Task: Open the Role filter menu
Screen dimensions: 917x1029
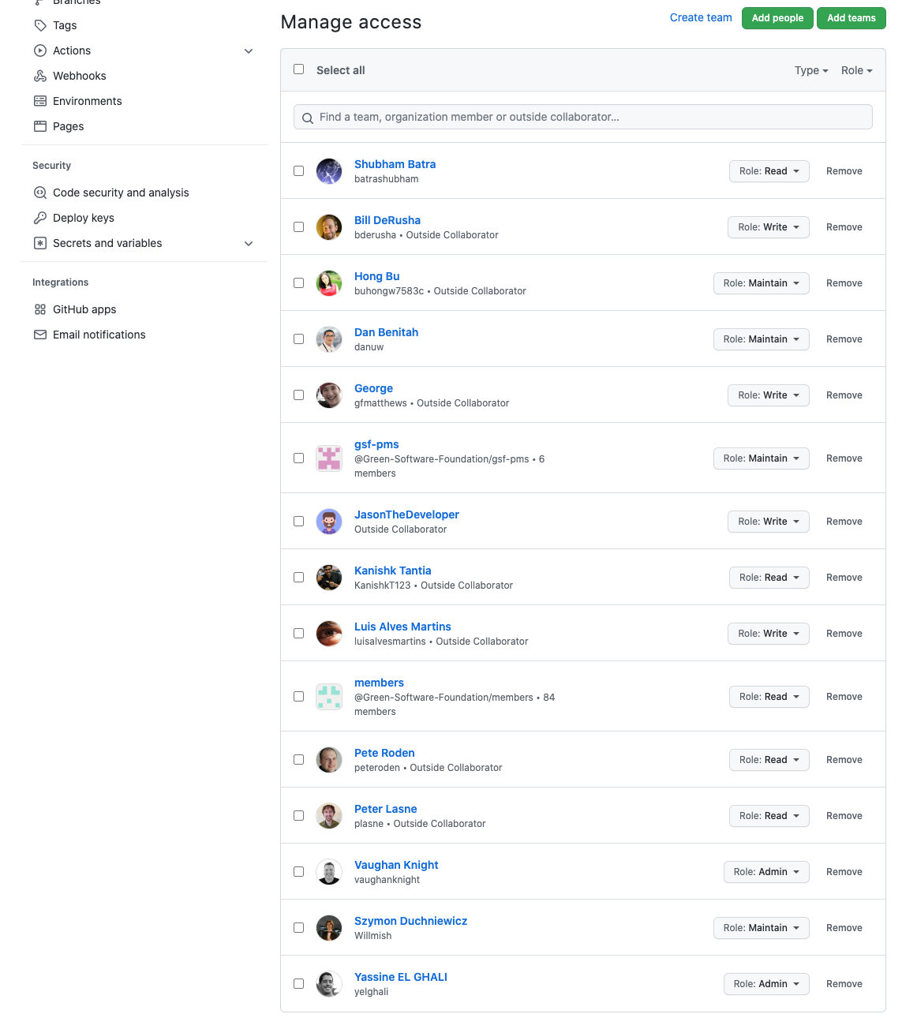Action: click(857, 70)
